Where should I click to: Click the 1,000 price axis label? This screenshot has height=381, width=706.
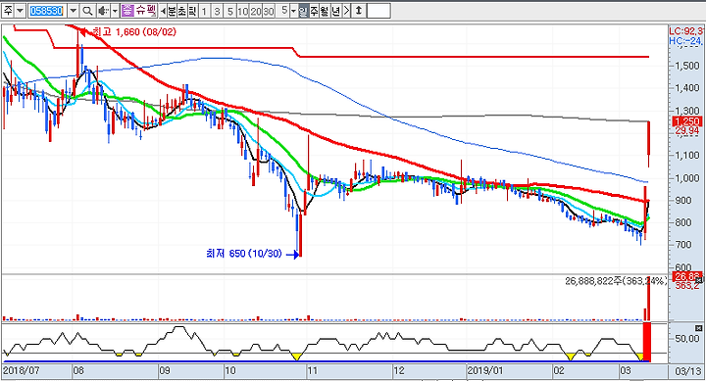point(687,178)
